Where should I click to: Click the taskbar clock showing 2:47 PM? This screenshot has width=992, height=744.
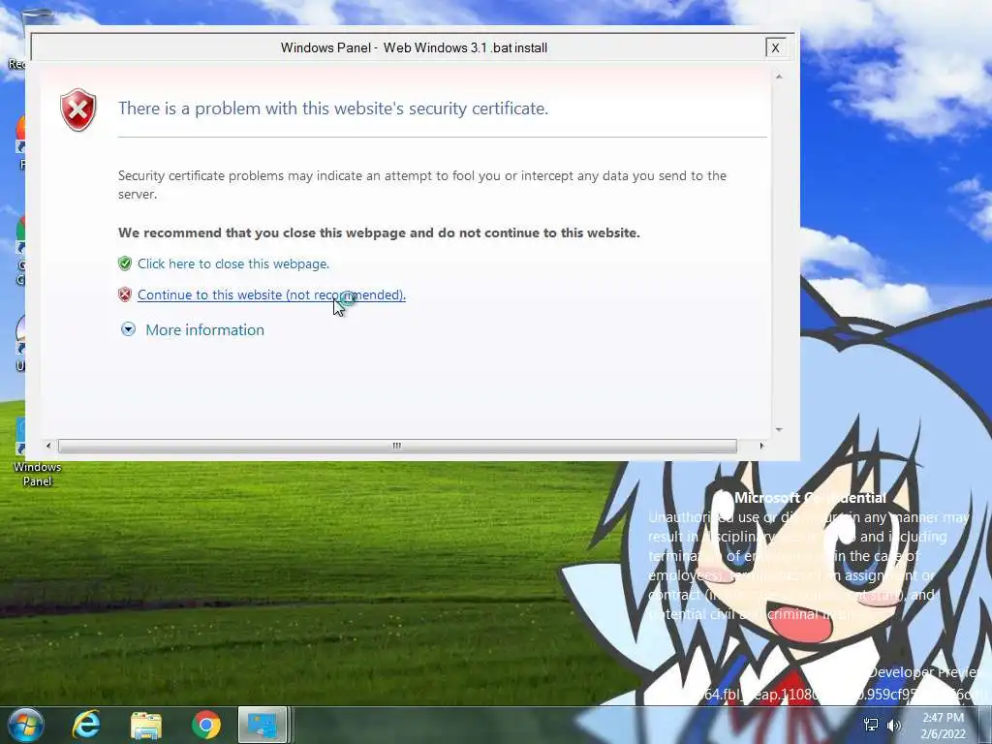[x=944, y=726]
